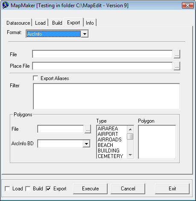
Task: Switch to the Datasource tab
Action: [x=17, y=23]
